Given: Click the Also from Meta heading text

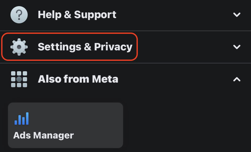Looking at the screenshot, I should tap(78, 79).
